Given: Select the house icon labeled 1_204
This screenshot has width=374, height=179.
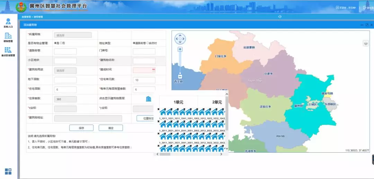Looking at the screenshot, I should point(182,125).
